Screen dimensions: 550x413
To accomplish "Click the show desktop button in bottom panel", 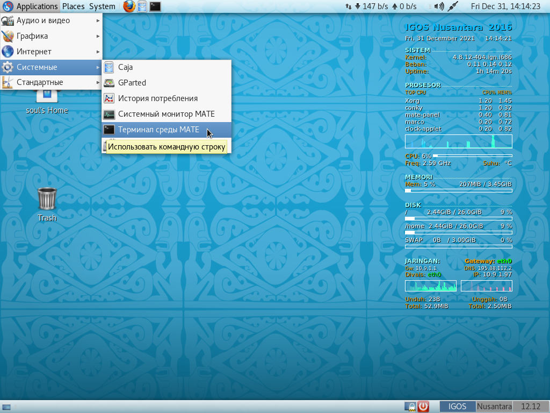I will (6, 407).
